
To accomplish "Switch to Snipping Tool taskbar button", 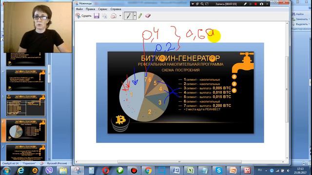I will tap(77, 171).
